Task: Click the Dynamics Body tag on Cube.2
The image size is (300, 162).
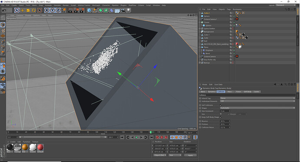Action: [237, 13]
